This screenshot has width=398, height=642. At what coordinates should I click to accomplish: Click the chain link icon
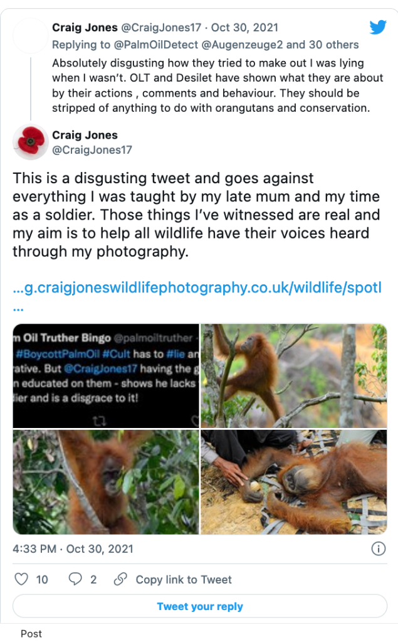120,579
